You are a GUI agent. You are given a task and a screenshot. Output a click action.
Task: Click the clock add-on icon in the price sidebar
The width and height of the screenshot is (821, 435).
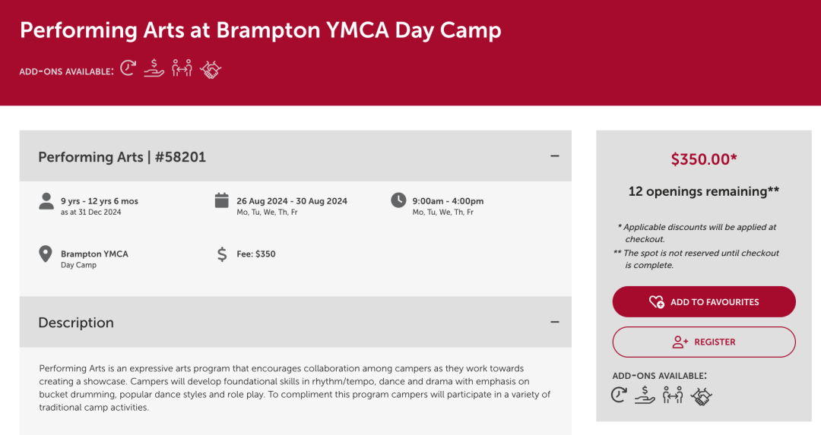(620, 395)
